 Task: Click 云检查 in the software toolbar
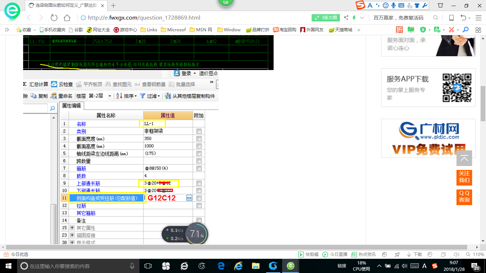62,84
